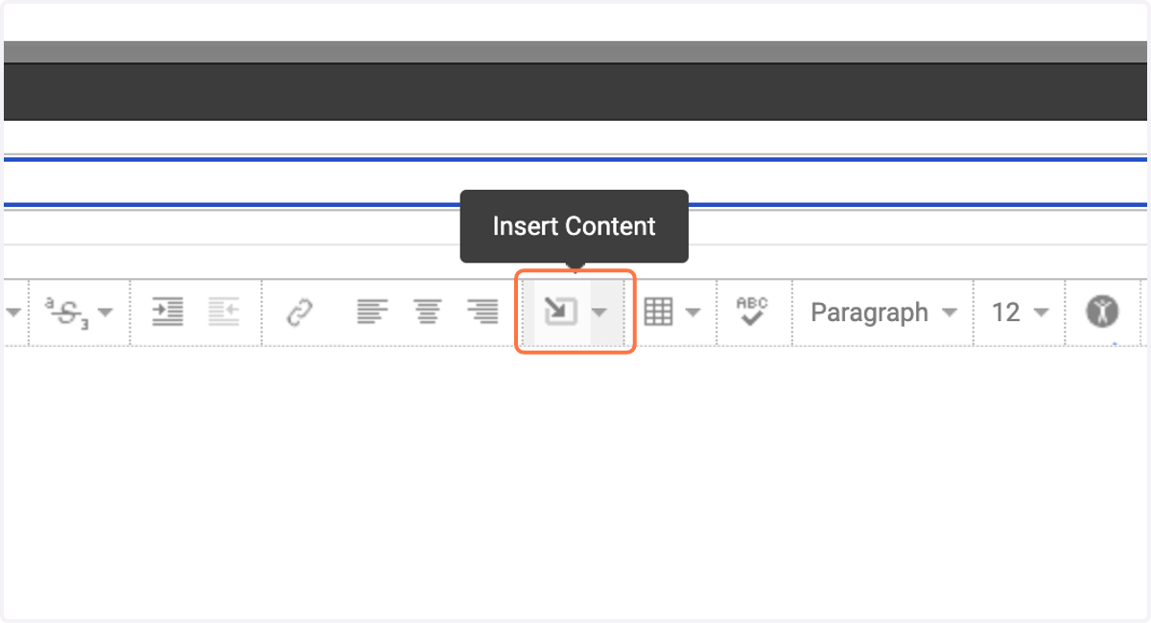Click inside the editor text area
1151x623 pixels.
[x=575, y=482]
